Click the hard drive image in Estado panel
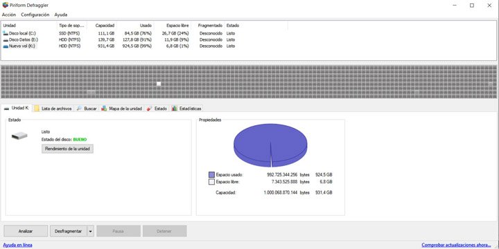 [19, 136]
